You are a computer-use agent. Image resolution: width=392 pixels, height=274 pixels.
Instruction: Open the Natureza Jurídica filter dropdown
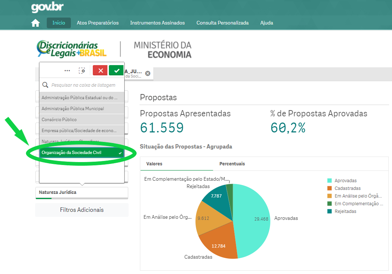click(81, 192)
